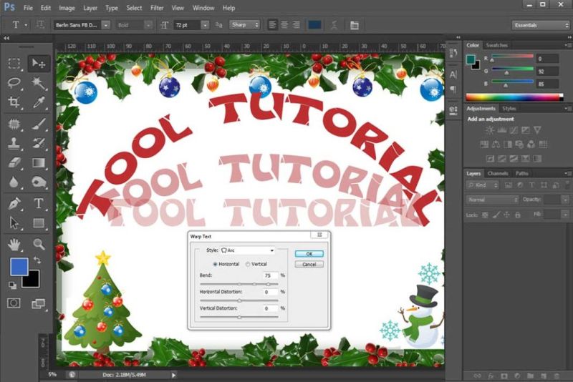
Task: Switch to the Styles tab
Action: [509, 108]
